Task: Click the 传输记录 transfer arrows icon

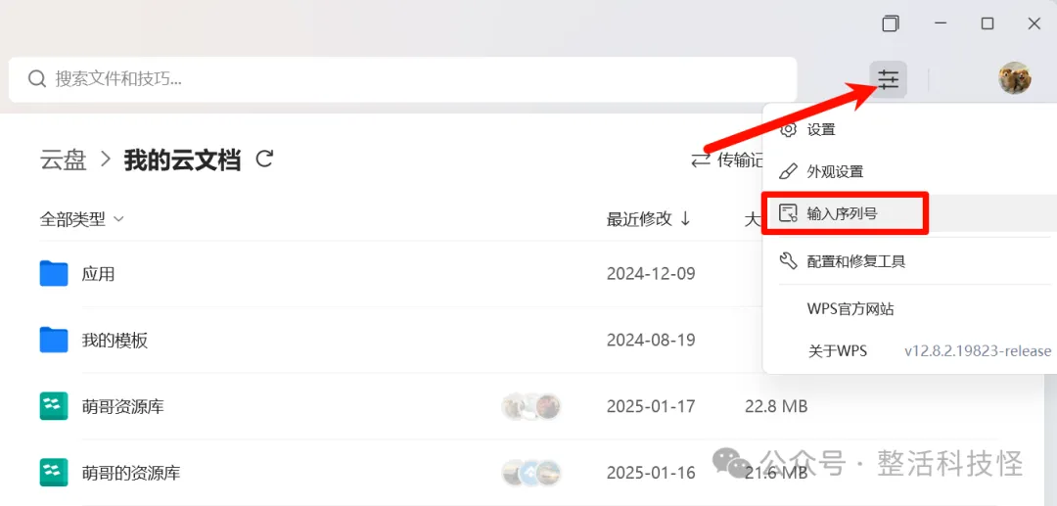Action: (701, 161)
